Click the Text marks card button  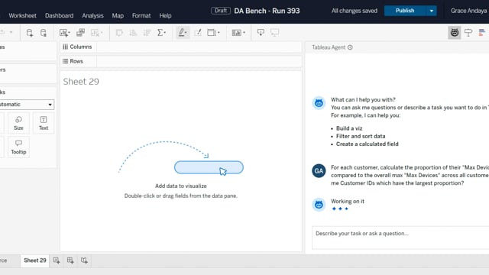[x=44, y=123]
